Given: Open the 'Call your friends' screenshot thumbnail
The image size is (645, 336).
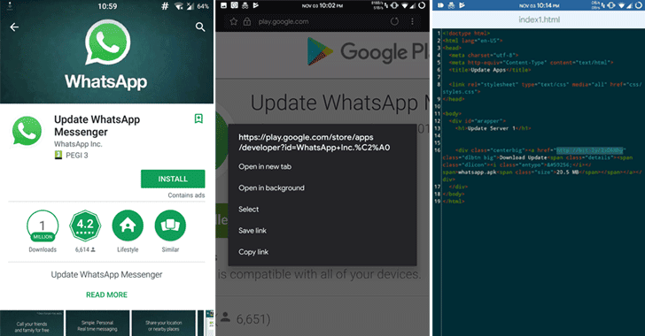Looking at the screenshot, I should 32,324.
